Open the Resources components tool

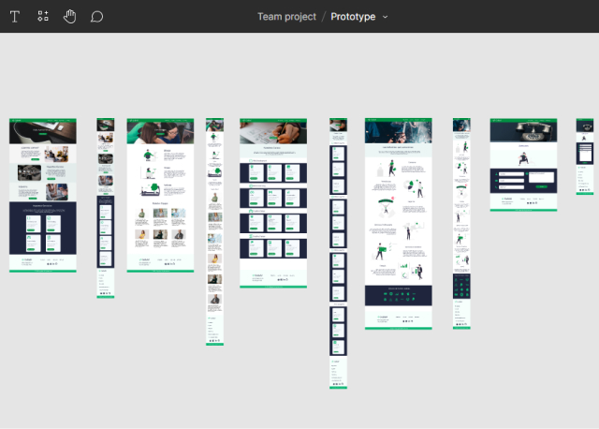click(x=43, y=16)
